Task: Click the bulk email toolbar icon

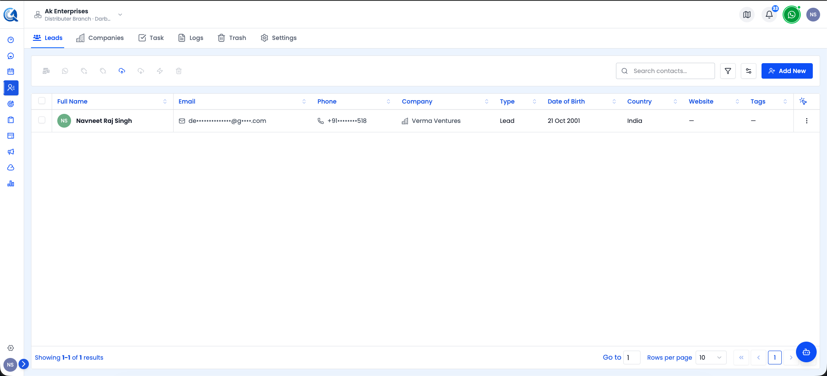Action: tap(46, 71)
